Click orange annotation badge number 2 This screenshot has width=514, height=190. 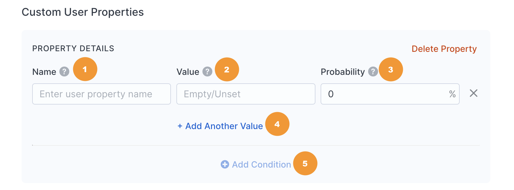[x=227, y=69]
